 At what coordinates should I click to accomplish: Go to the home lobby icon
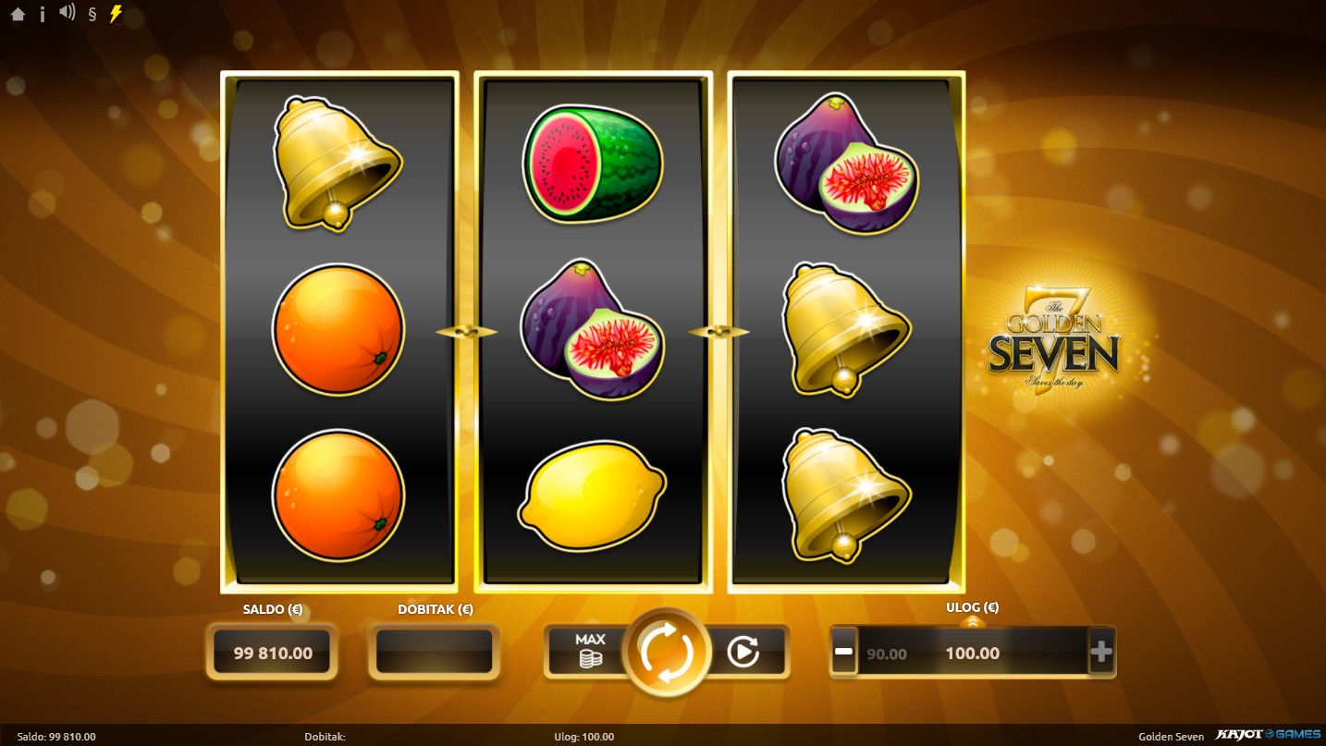[18, 14]
